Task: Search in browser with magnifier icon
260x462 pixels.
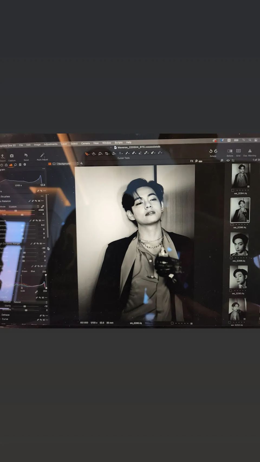Action: click(x=222, y=160)
